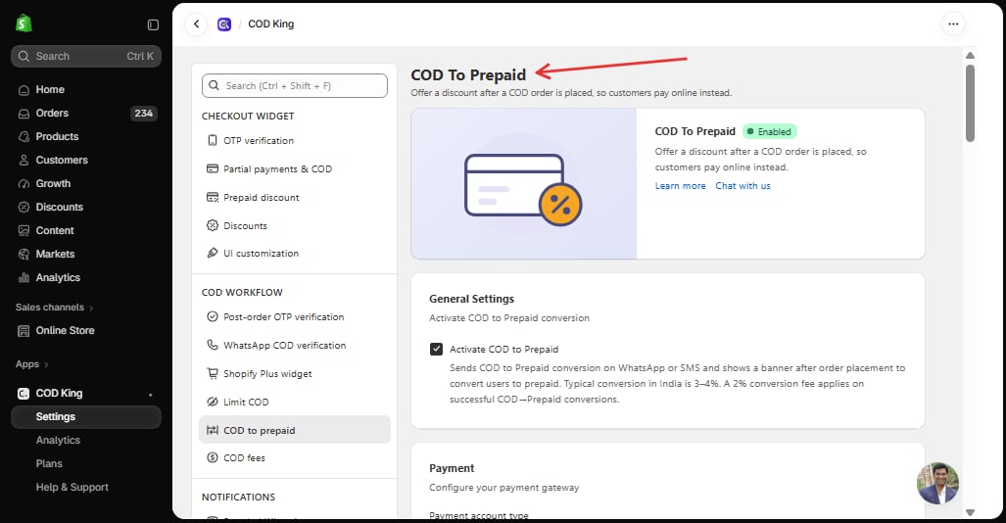
Task: Click the COD fees dollar icon
Action: point(213,457)
